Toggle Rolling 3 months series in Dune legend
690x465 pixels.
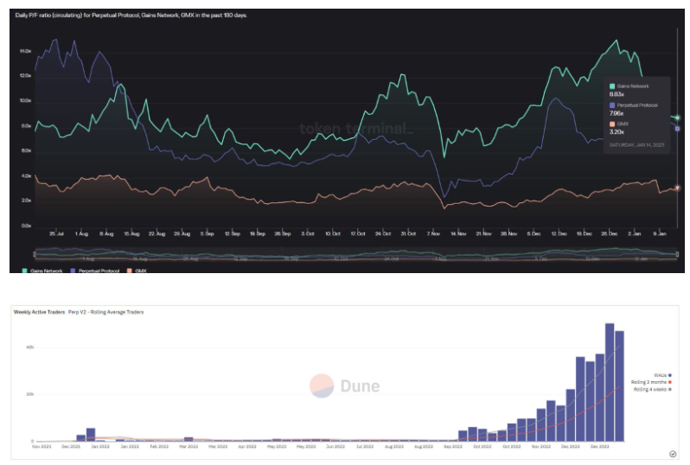651,382
